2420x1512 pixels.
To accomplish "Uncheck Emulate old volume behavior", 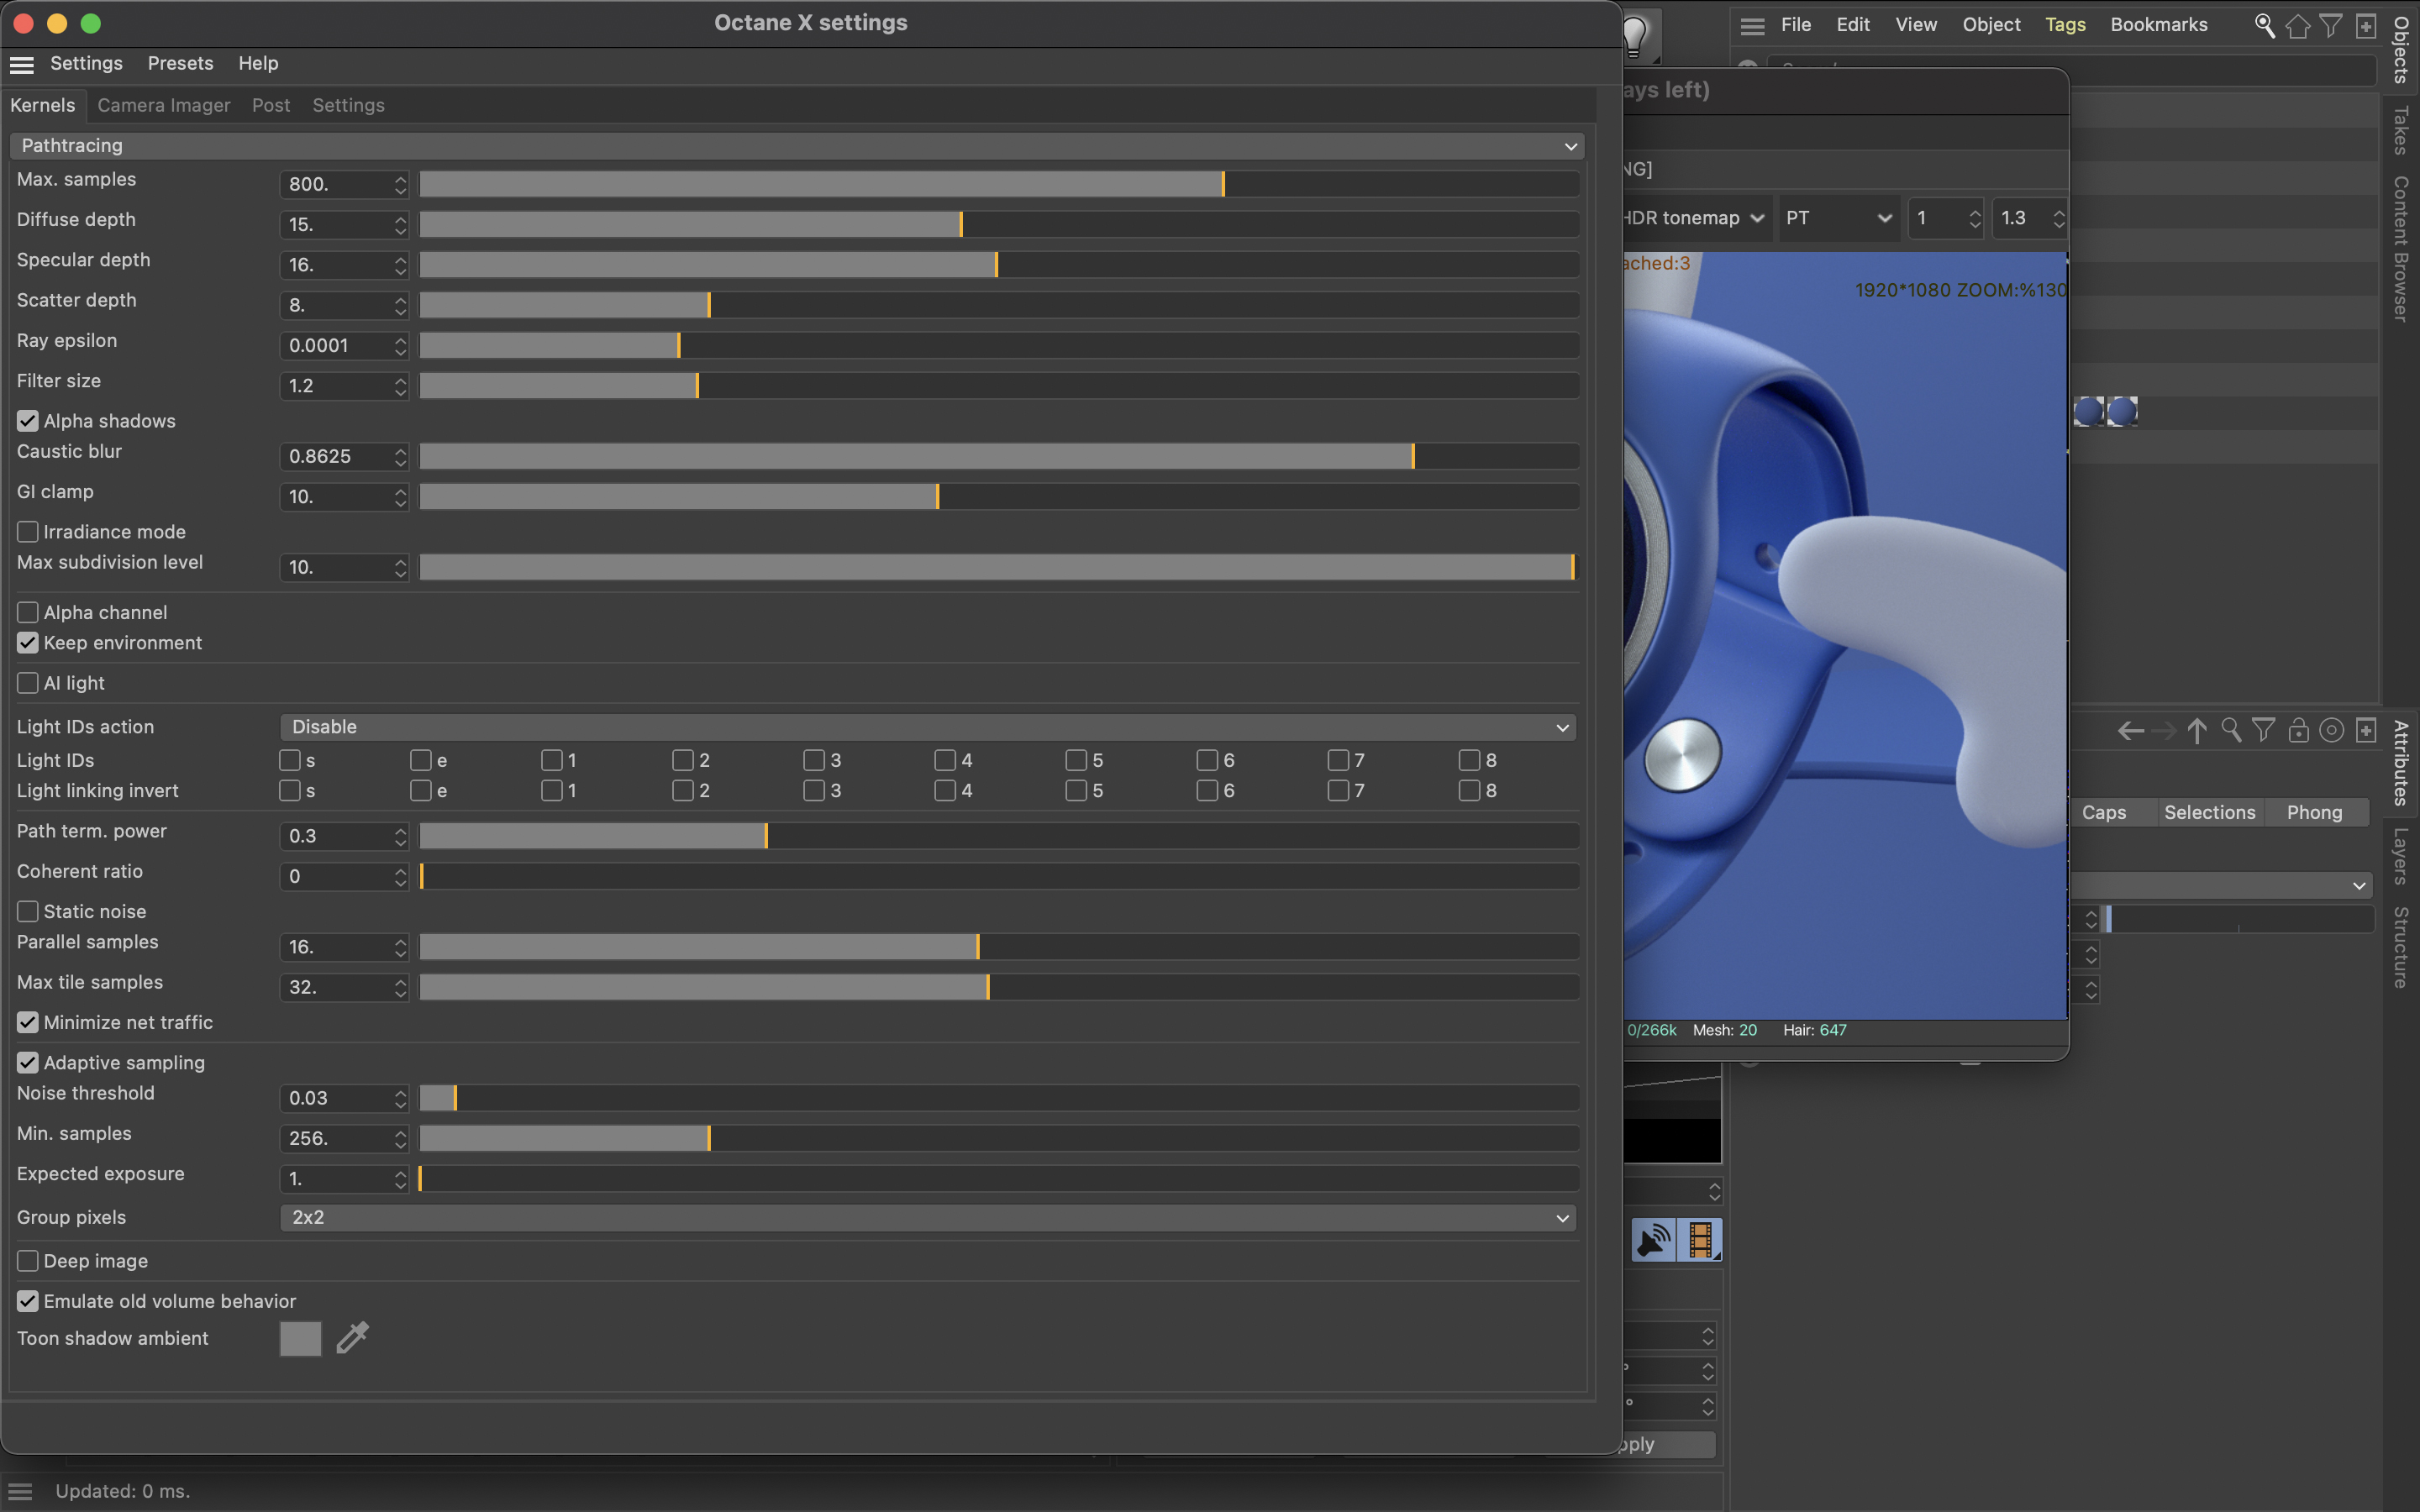I will 28,1301.
